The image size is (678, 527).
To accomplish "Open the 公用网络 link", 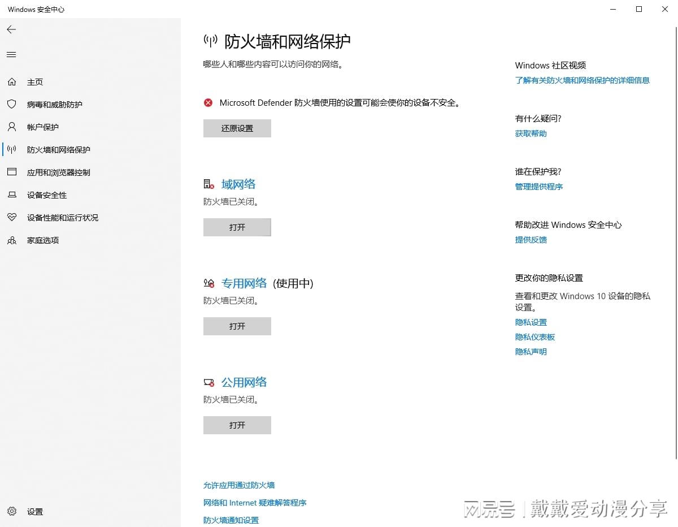I will (244, 382).
